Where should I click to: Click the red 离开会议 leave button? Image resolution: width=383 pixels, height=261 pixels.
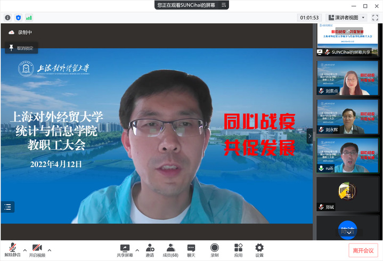[363, 250]
